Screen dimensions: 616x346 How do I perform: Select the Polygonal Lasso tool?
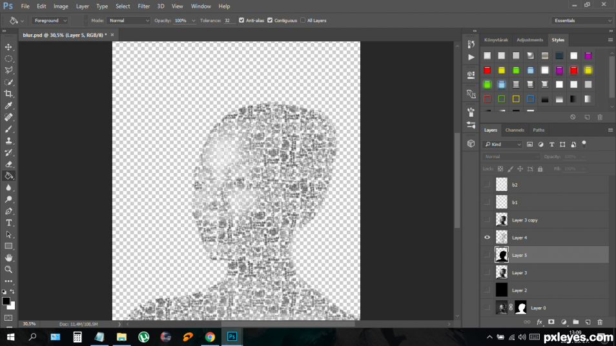point(8,70)
